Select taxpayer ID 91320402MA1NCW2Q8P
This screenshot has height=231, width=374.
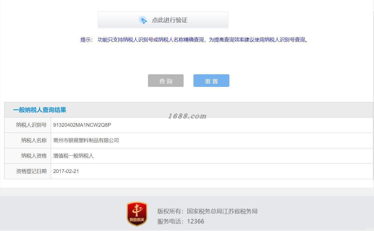tap(82, 125)
